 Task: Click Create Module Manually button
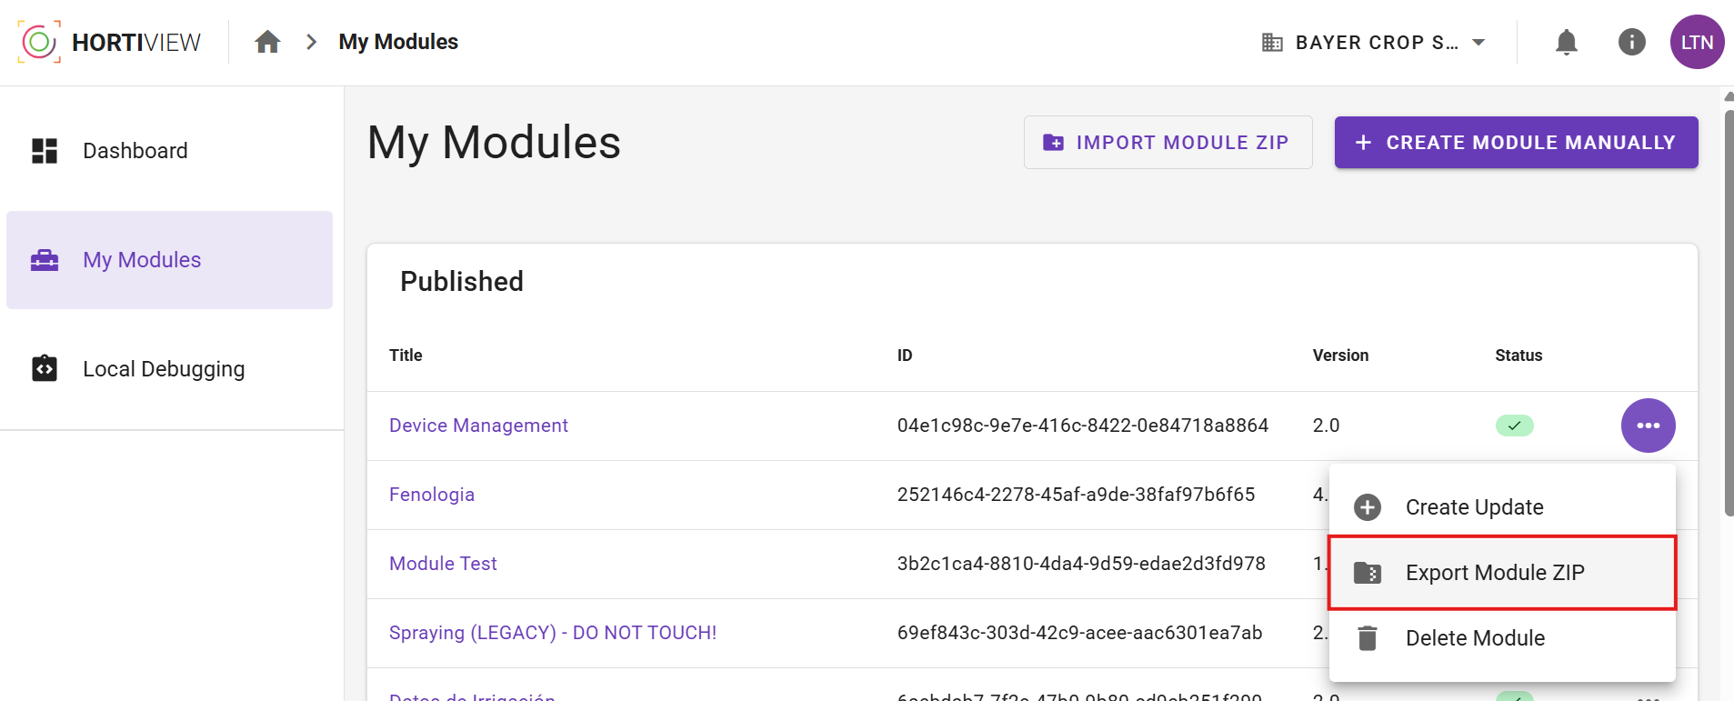coord(1516,143)
